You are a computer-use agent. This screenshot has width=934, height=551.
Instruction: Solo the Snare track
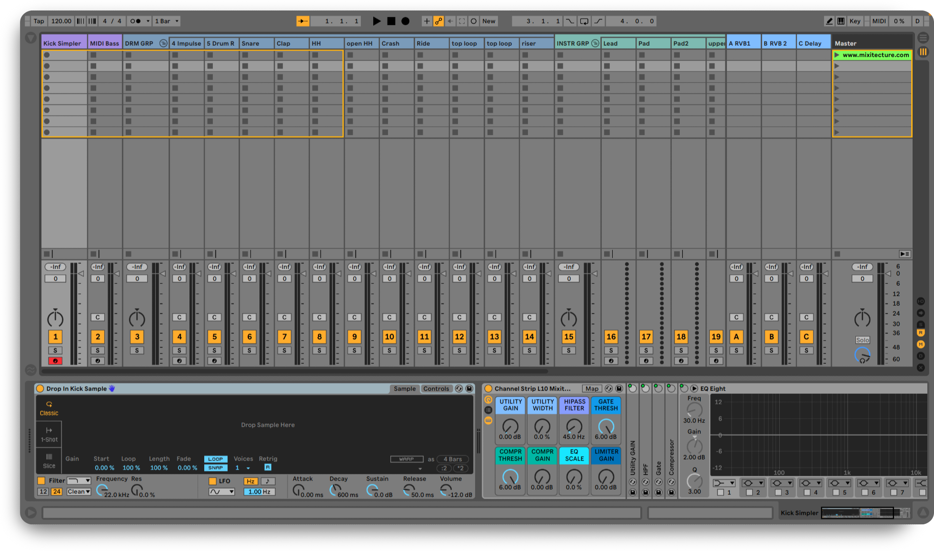[x=249, y=350]
